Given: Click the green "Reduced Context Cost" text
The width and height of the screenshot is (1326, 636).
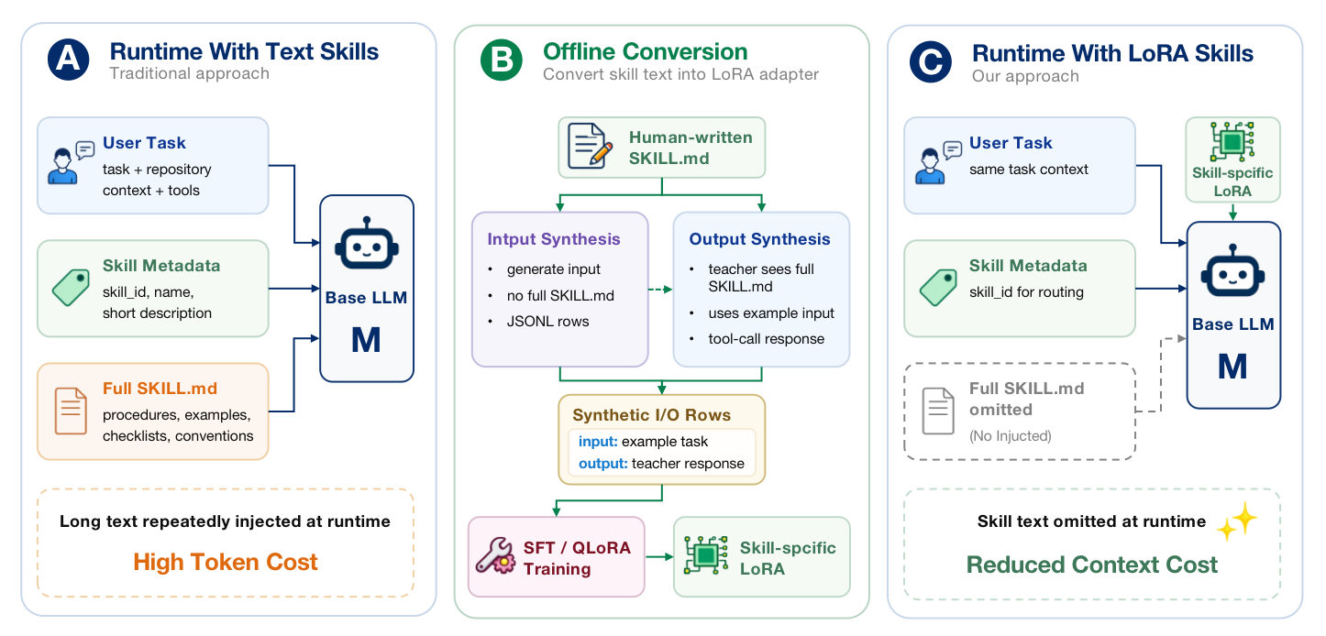Looking at the screenshot, I should (1092, 565).
